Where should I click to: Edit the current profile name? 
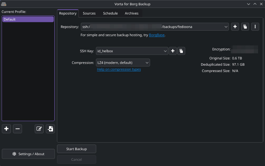[x=39, y=129]
